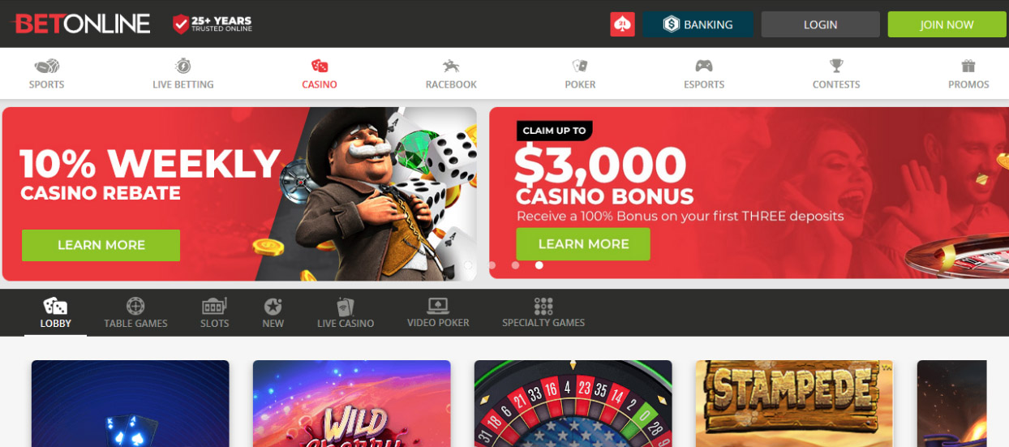The width and height of the screenshot is (1009, 447).
Task: Open the Live Betting stopwatch icon
Action: point(183,67)
